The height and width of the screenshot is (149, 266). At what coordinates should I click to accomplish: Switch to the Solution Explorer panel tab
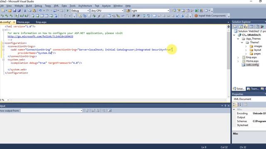point(239,89)
